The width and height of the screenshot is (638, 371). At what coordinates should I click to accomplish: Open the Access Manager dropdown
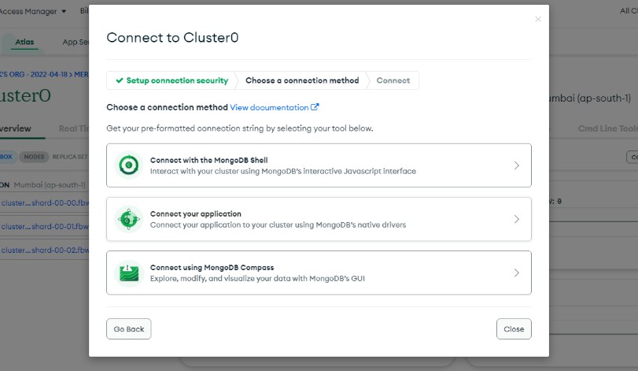pos(35,12)
